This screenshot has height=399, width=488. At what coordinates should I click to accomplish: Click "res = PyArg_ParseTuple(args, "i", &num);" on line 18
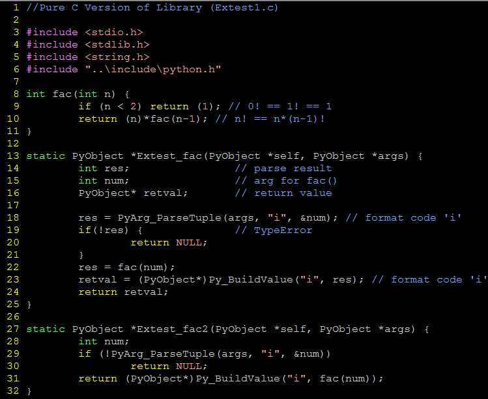pyautogui.click(x=208, y=218)
